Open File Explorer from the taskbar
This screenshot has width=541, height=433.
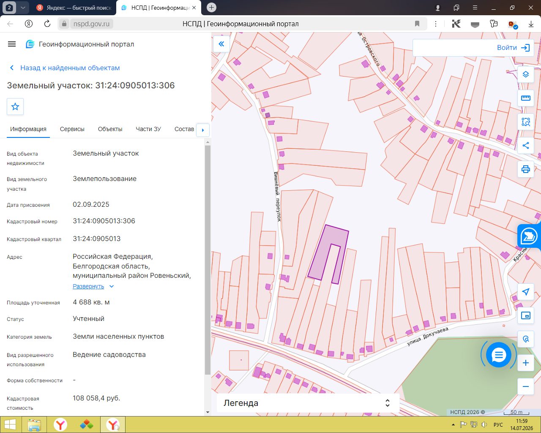pyautogui.click(x=34, y=425)
